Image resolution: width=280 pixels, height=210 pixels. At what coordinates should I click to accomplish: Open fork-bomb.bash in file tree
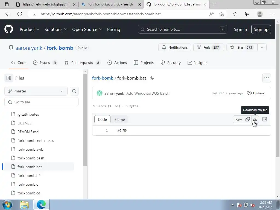31,158
